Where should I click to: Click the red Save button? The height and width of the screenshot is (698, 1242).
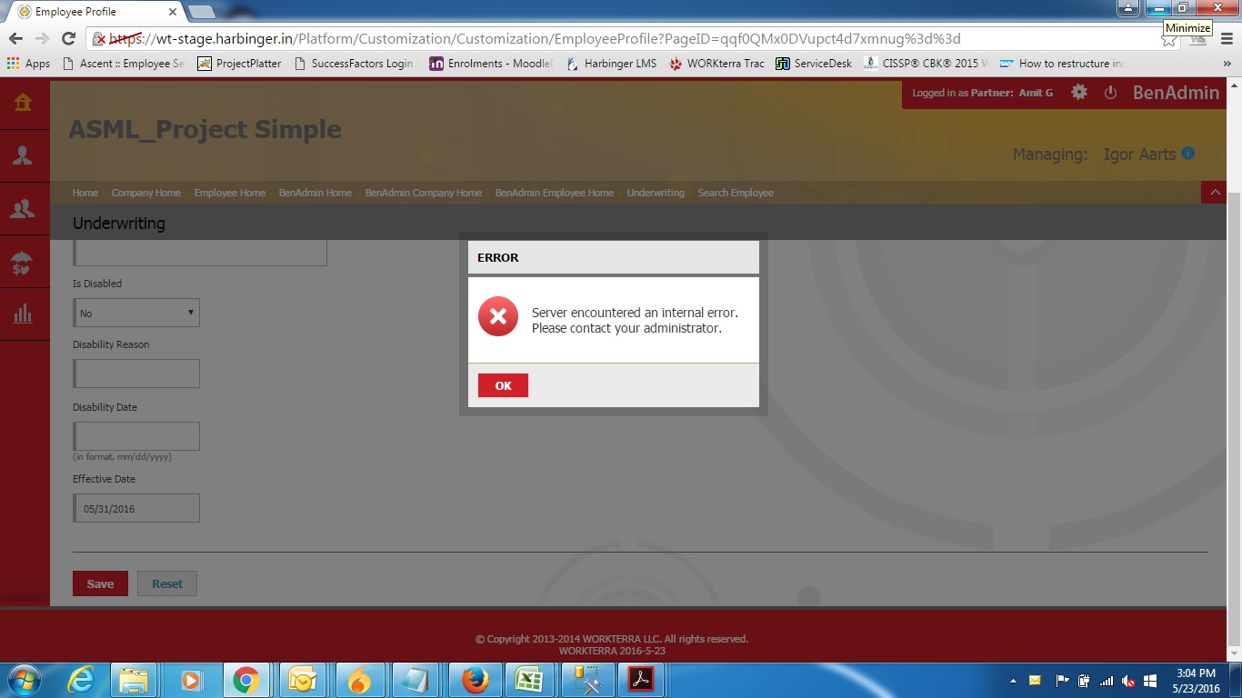click(x=100, y=583)
